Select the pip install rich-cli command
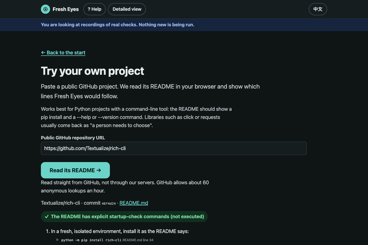 pyautogui.click(x=91, y=240)
